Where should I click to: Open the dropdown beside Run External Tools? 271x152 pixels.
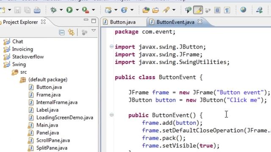tap(93, 10)
